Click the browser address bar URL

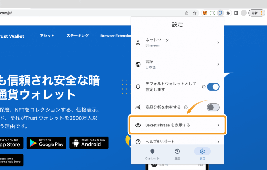(x=6, y=13)
